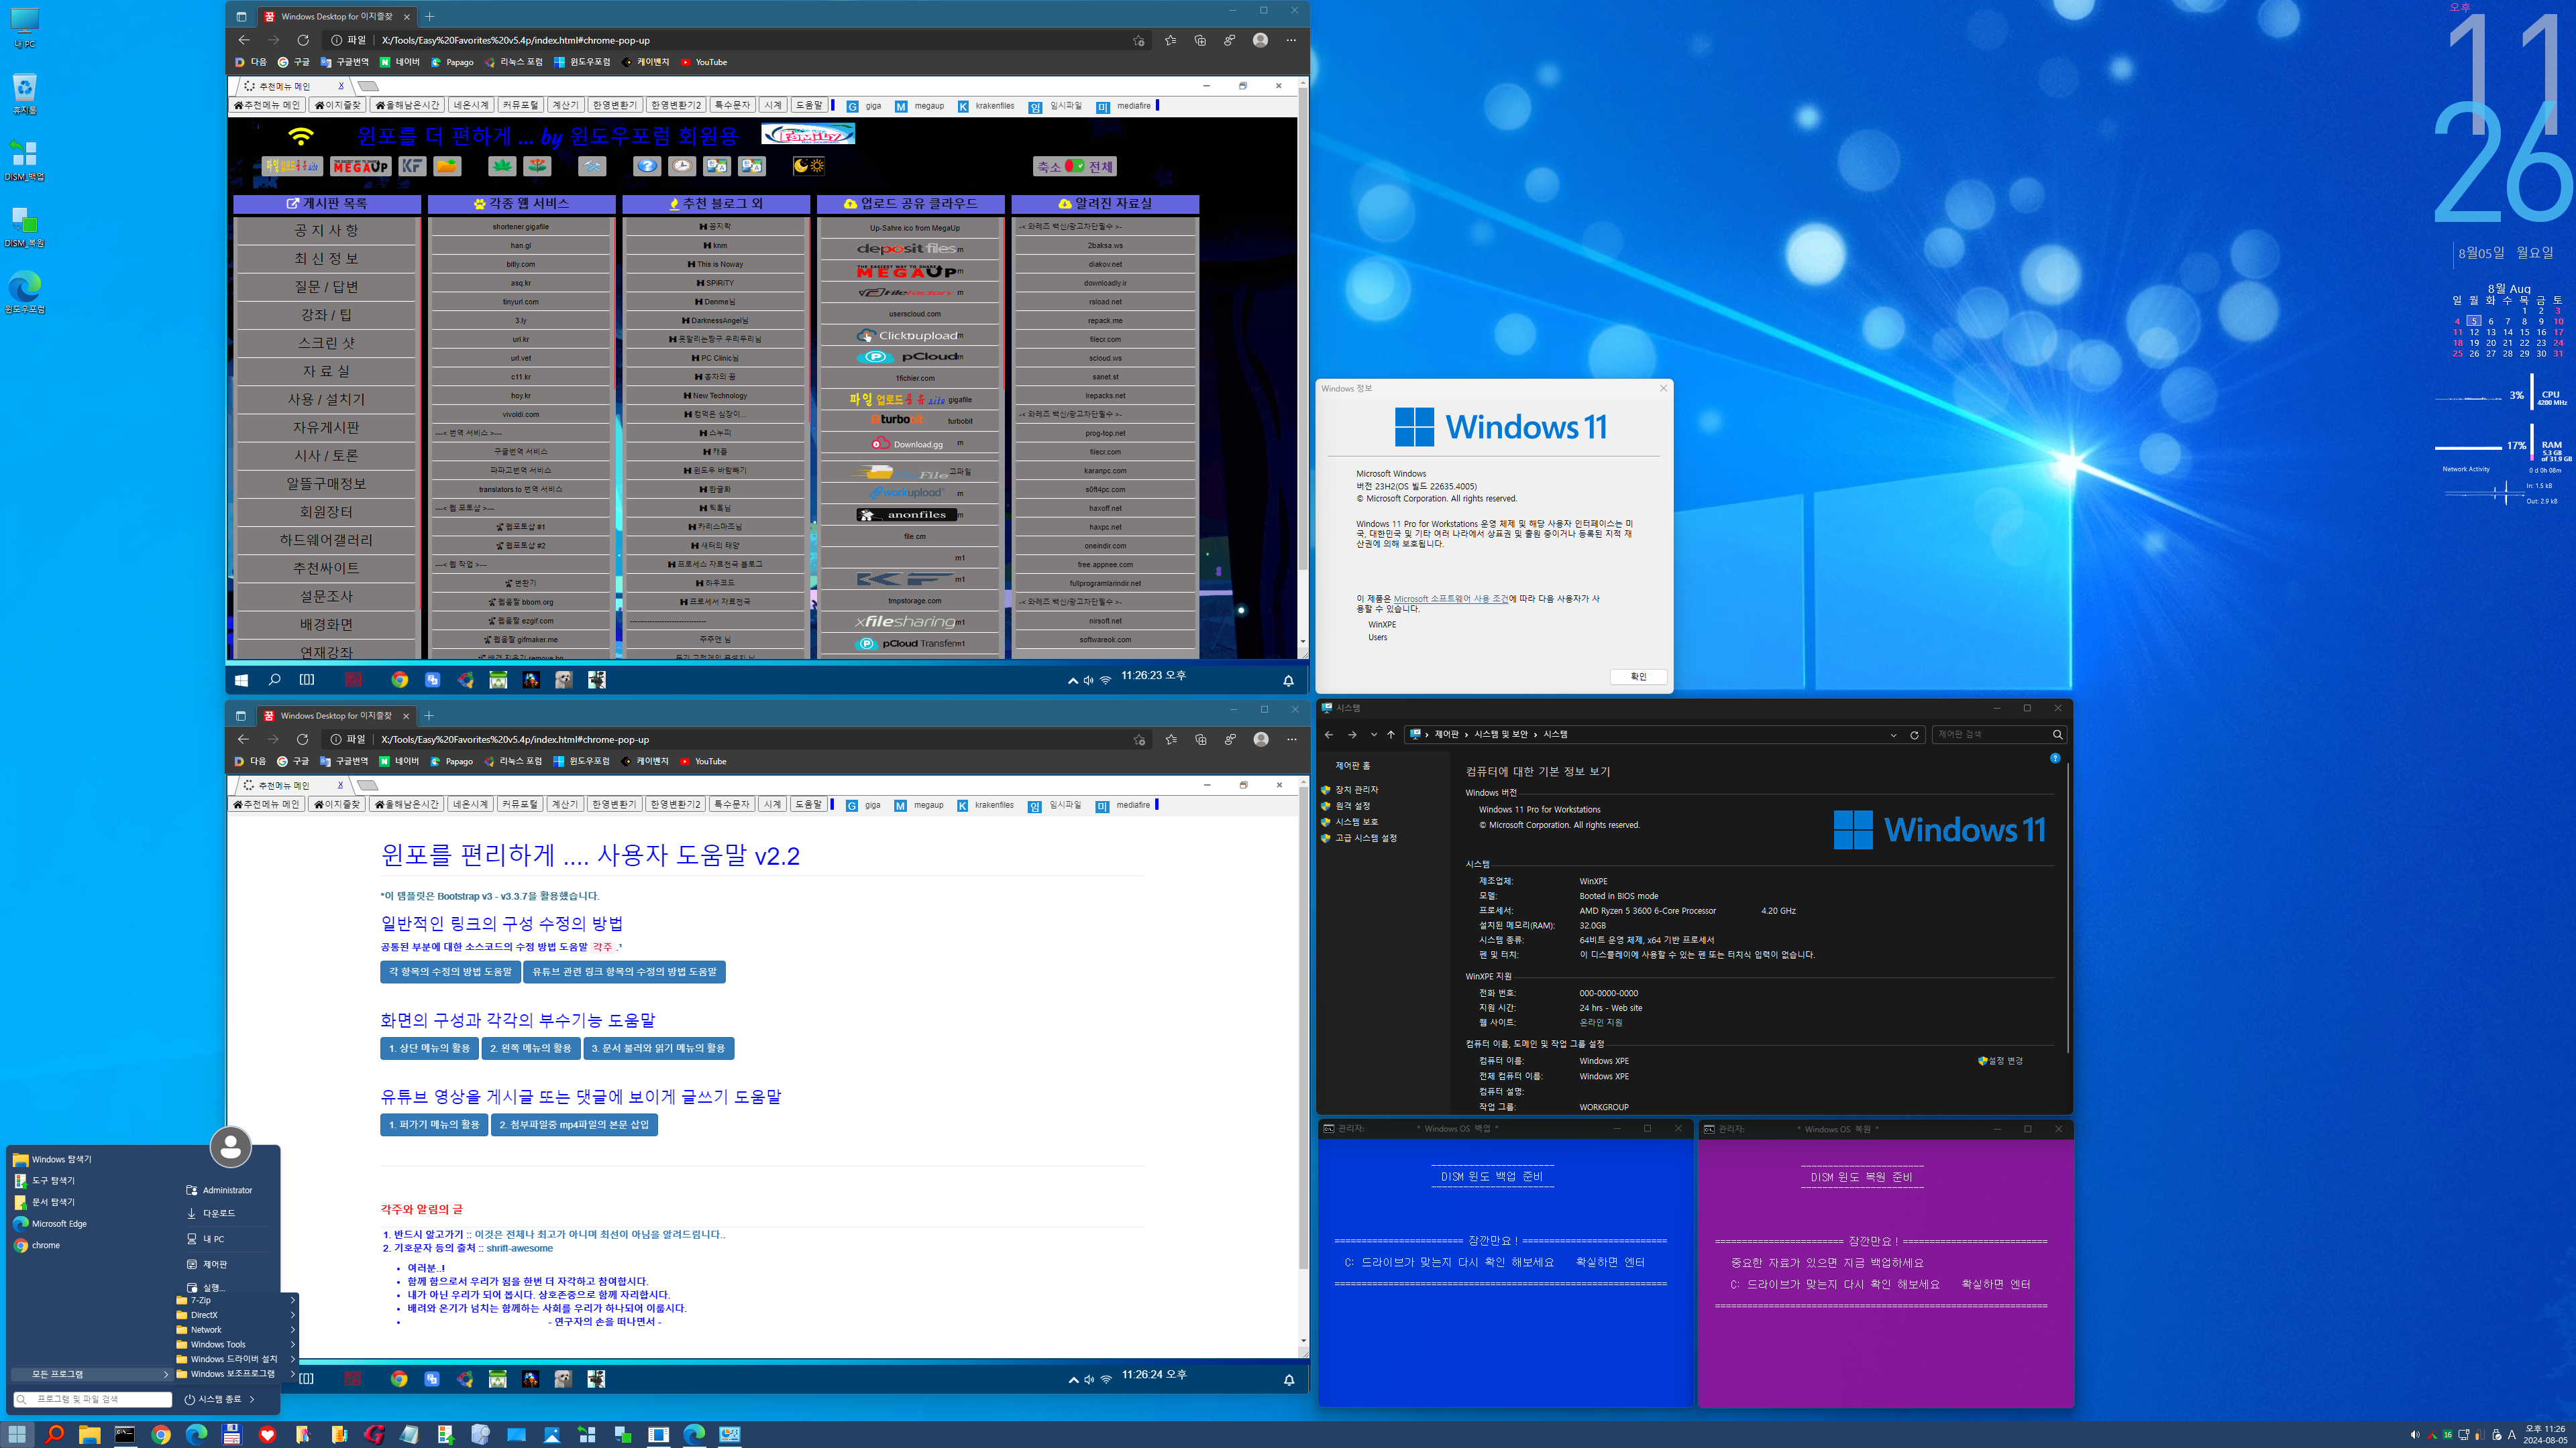Viewport: 2576px width, 1448px height.
Task: Open YouTube bookmark in upper Edge window
Action: pos(703,62)
